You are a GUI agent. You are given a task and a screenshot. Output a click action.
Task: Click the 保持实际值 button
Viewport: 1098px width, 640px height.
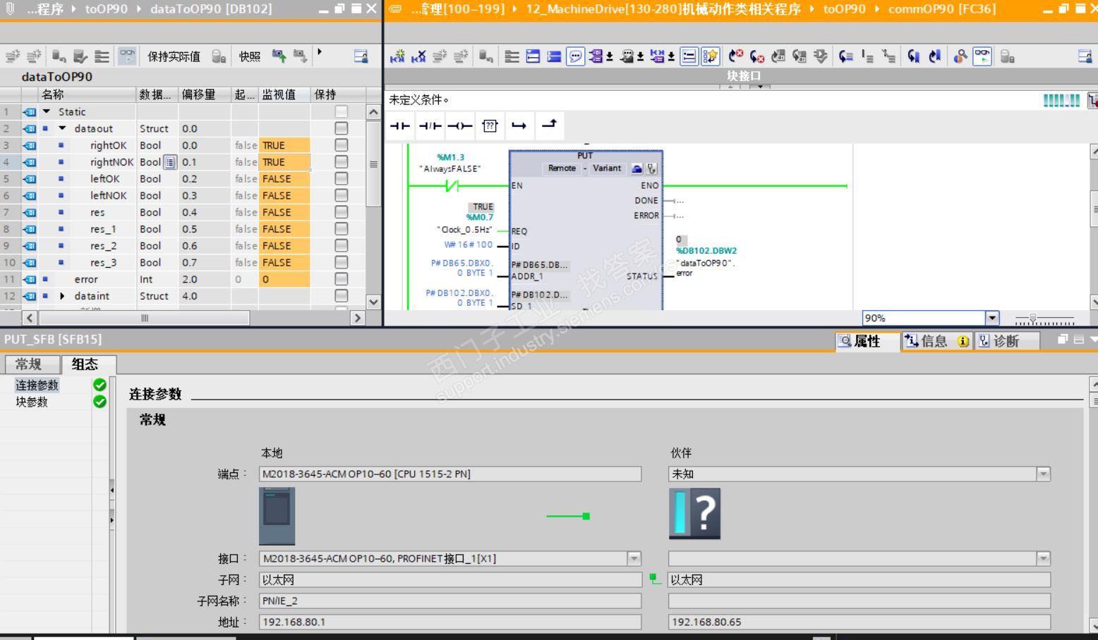pyautogui.click(x=174, y=56)
